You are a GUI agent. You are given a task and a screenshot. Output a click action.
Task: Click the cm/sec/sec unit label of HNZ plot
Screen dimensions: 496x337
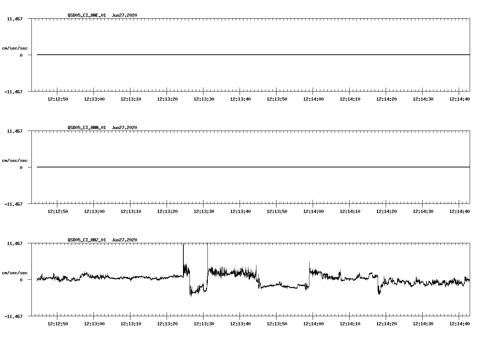click(x=15, y=273)
